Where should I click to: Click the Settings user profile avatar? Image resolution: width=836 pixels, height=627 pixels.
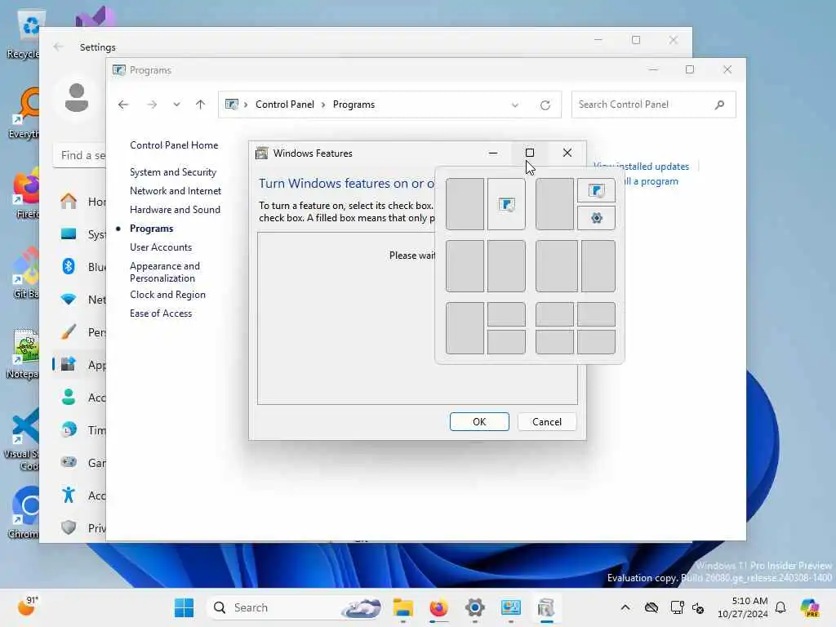pos(76,98)
